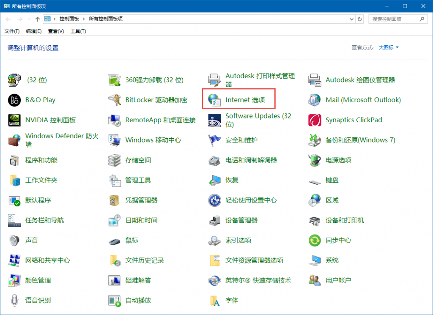Click the refresh button next to address bar
The image size is (433, 315).
pos(360,19)
